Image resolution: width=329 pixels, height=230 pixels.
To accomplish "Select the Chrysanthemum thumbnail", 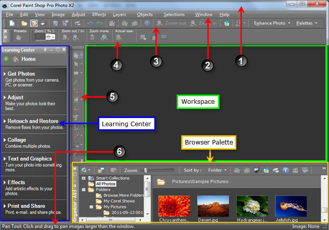I will 174,206.
